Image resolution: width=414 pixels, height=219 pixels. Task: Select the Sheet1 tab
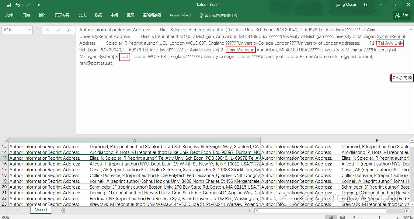(x=41, y=210)
